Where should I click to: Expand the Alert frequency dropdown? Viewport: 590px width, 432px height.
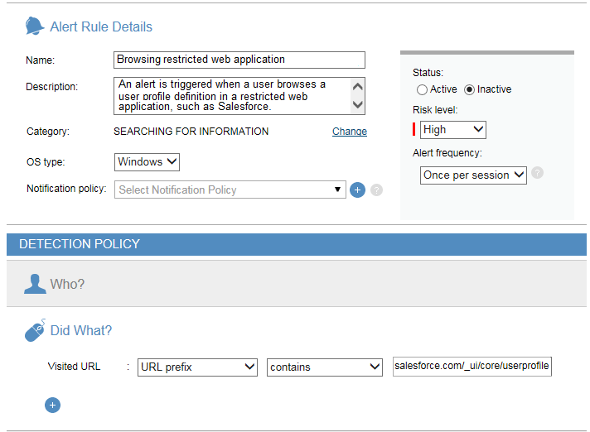(472, 175)
